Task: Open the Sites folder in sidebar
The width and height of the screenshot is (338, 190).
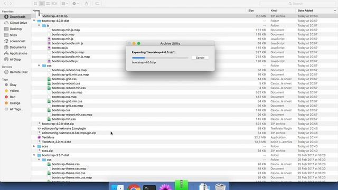Action: point(11,35)
